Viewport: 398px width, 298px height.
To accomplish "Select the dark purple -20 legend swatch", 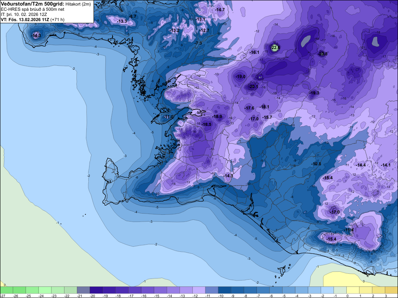I will pyautogui.click(x=96, y=290).
